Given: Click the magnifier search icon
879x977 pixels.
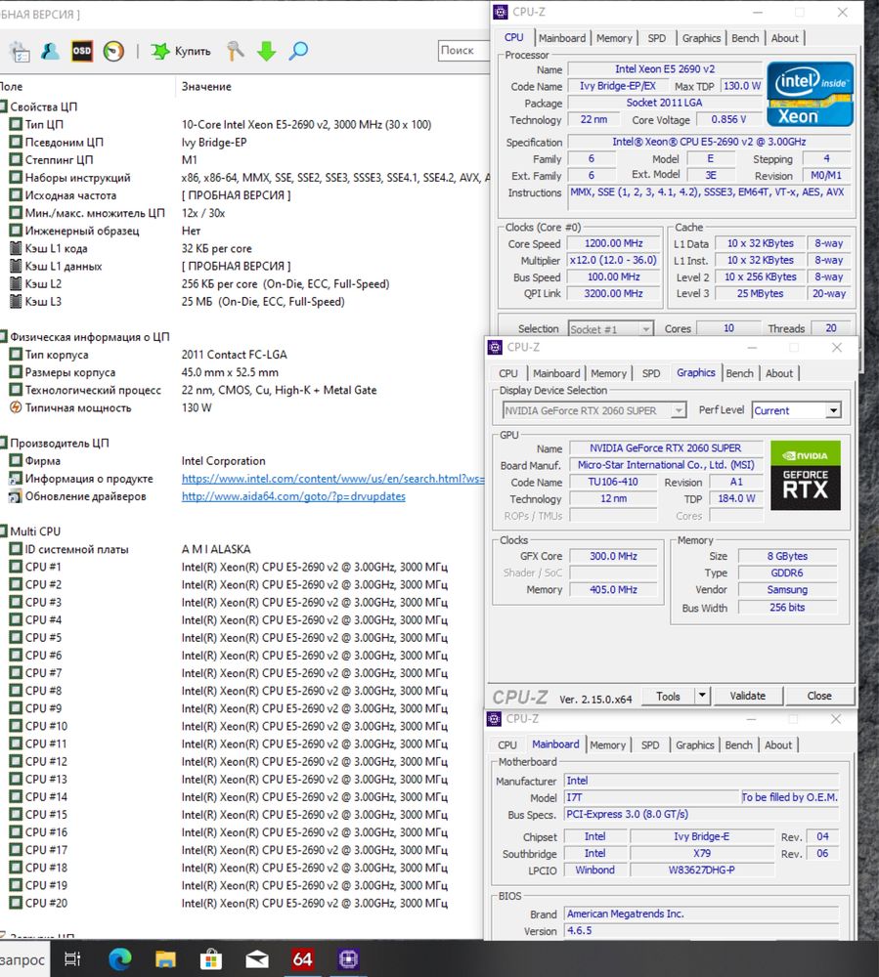Looking at the screenshot, I should pyautogui.click(x=298, y=51).
